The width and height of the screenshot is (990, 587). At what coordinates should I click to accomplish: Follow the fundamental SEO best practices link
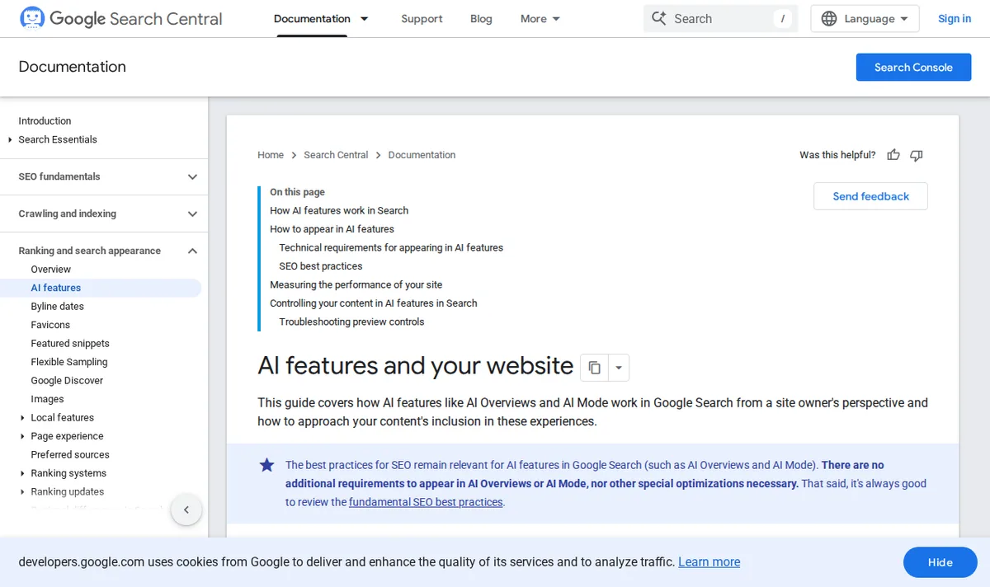(426, 502)
